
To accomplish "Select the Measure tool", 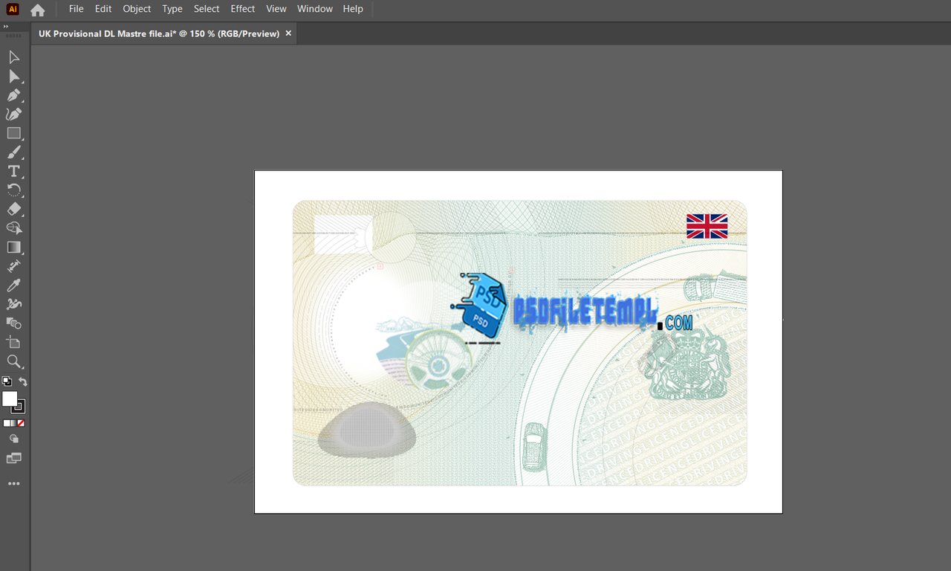I will [x=13, y=266].
